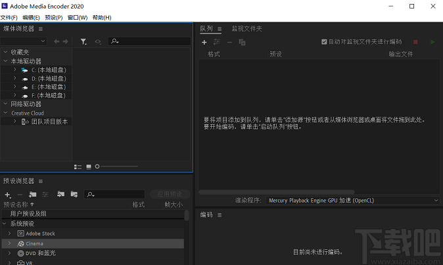Open the 文件(F) menu
This screenshot has width=443, height=265.
pos(9,18)
